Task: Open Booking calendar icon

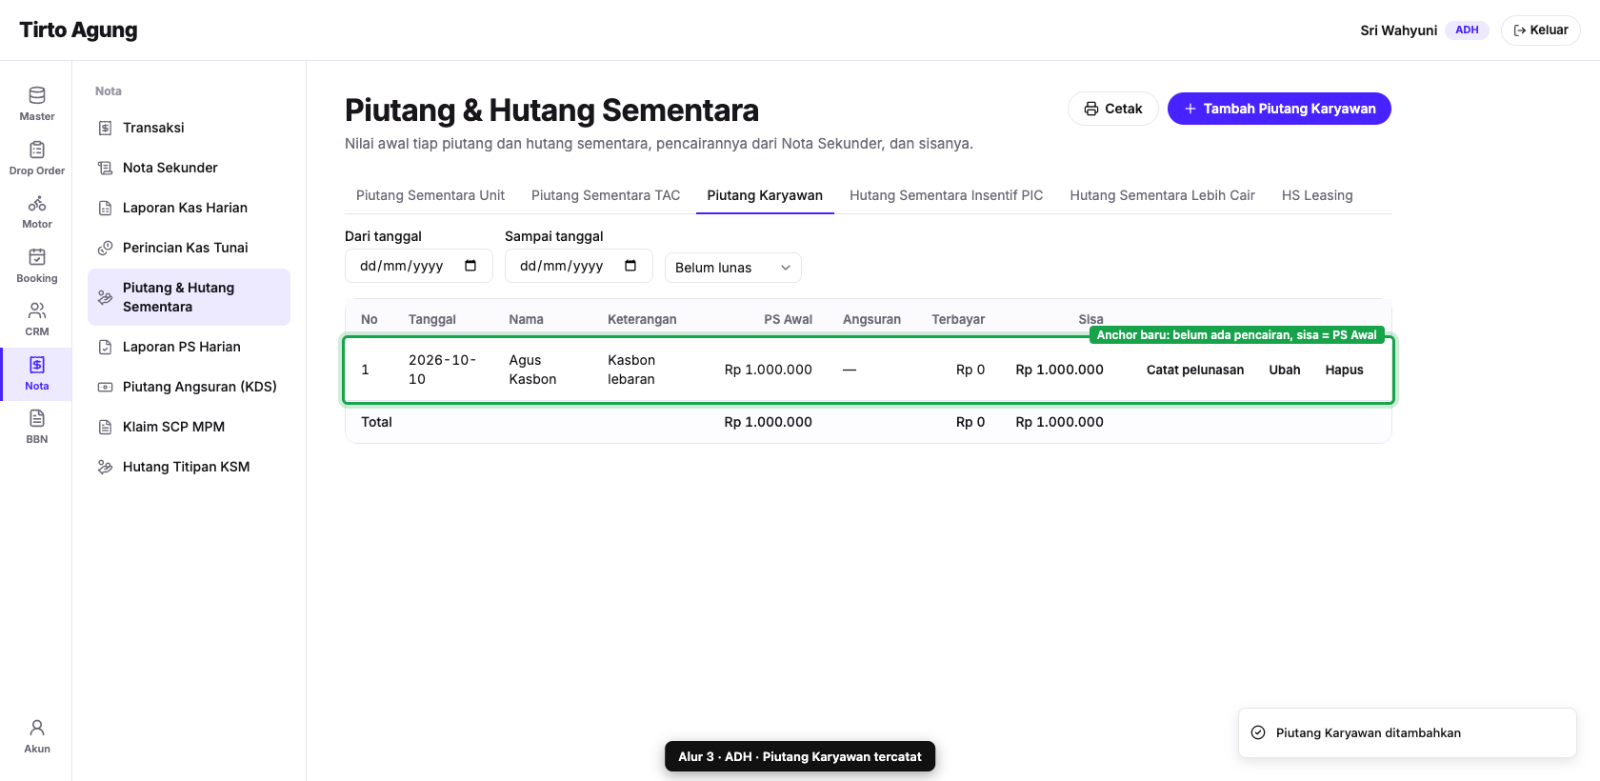Action: click(37, 257)
